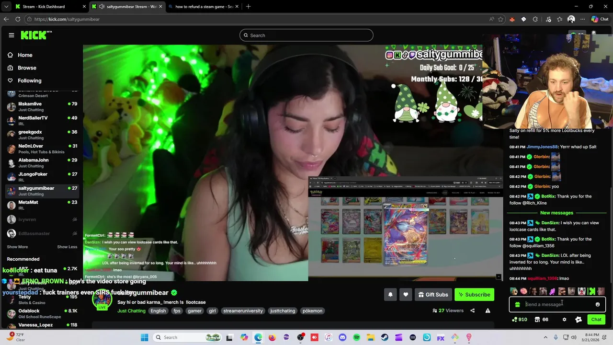Open greekgodx channel

(x=42, y=134)
